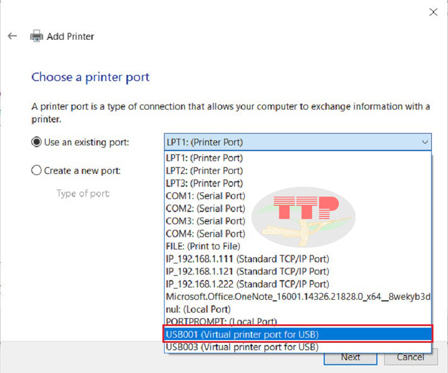
Task: Select the Use an existing port radio button
Action: pyautogui.click(x=36, y=142)
